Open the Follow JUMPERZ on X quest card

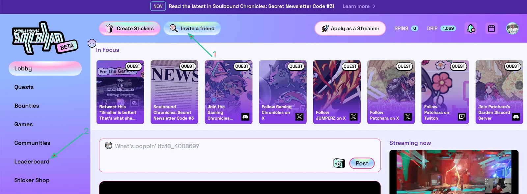tap(337, 92)
